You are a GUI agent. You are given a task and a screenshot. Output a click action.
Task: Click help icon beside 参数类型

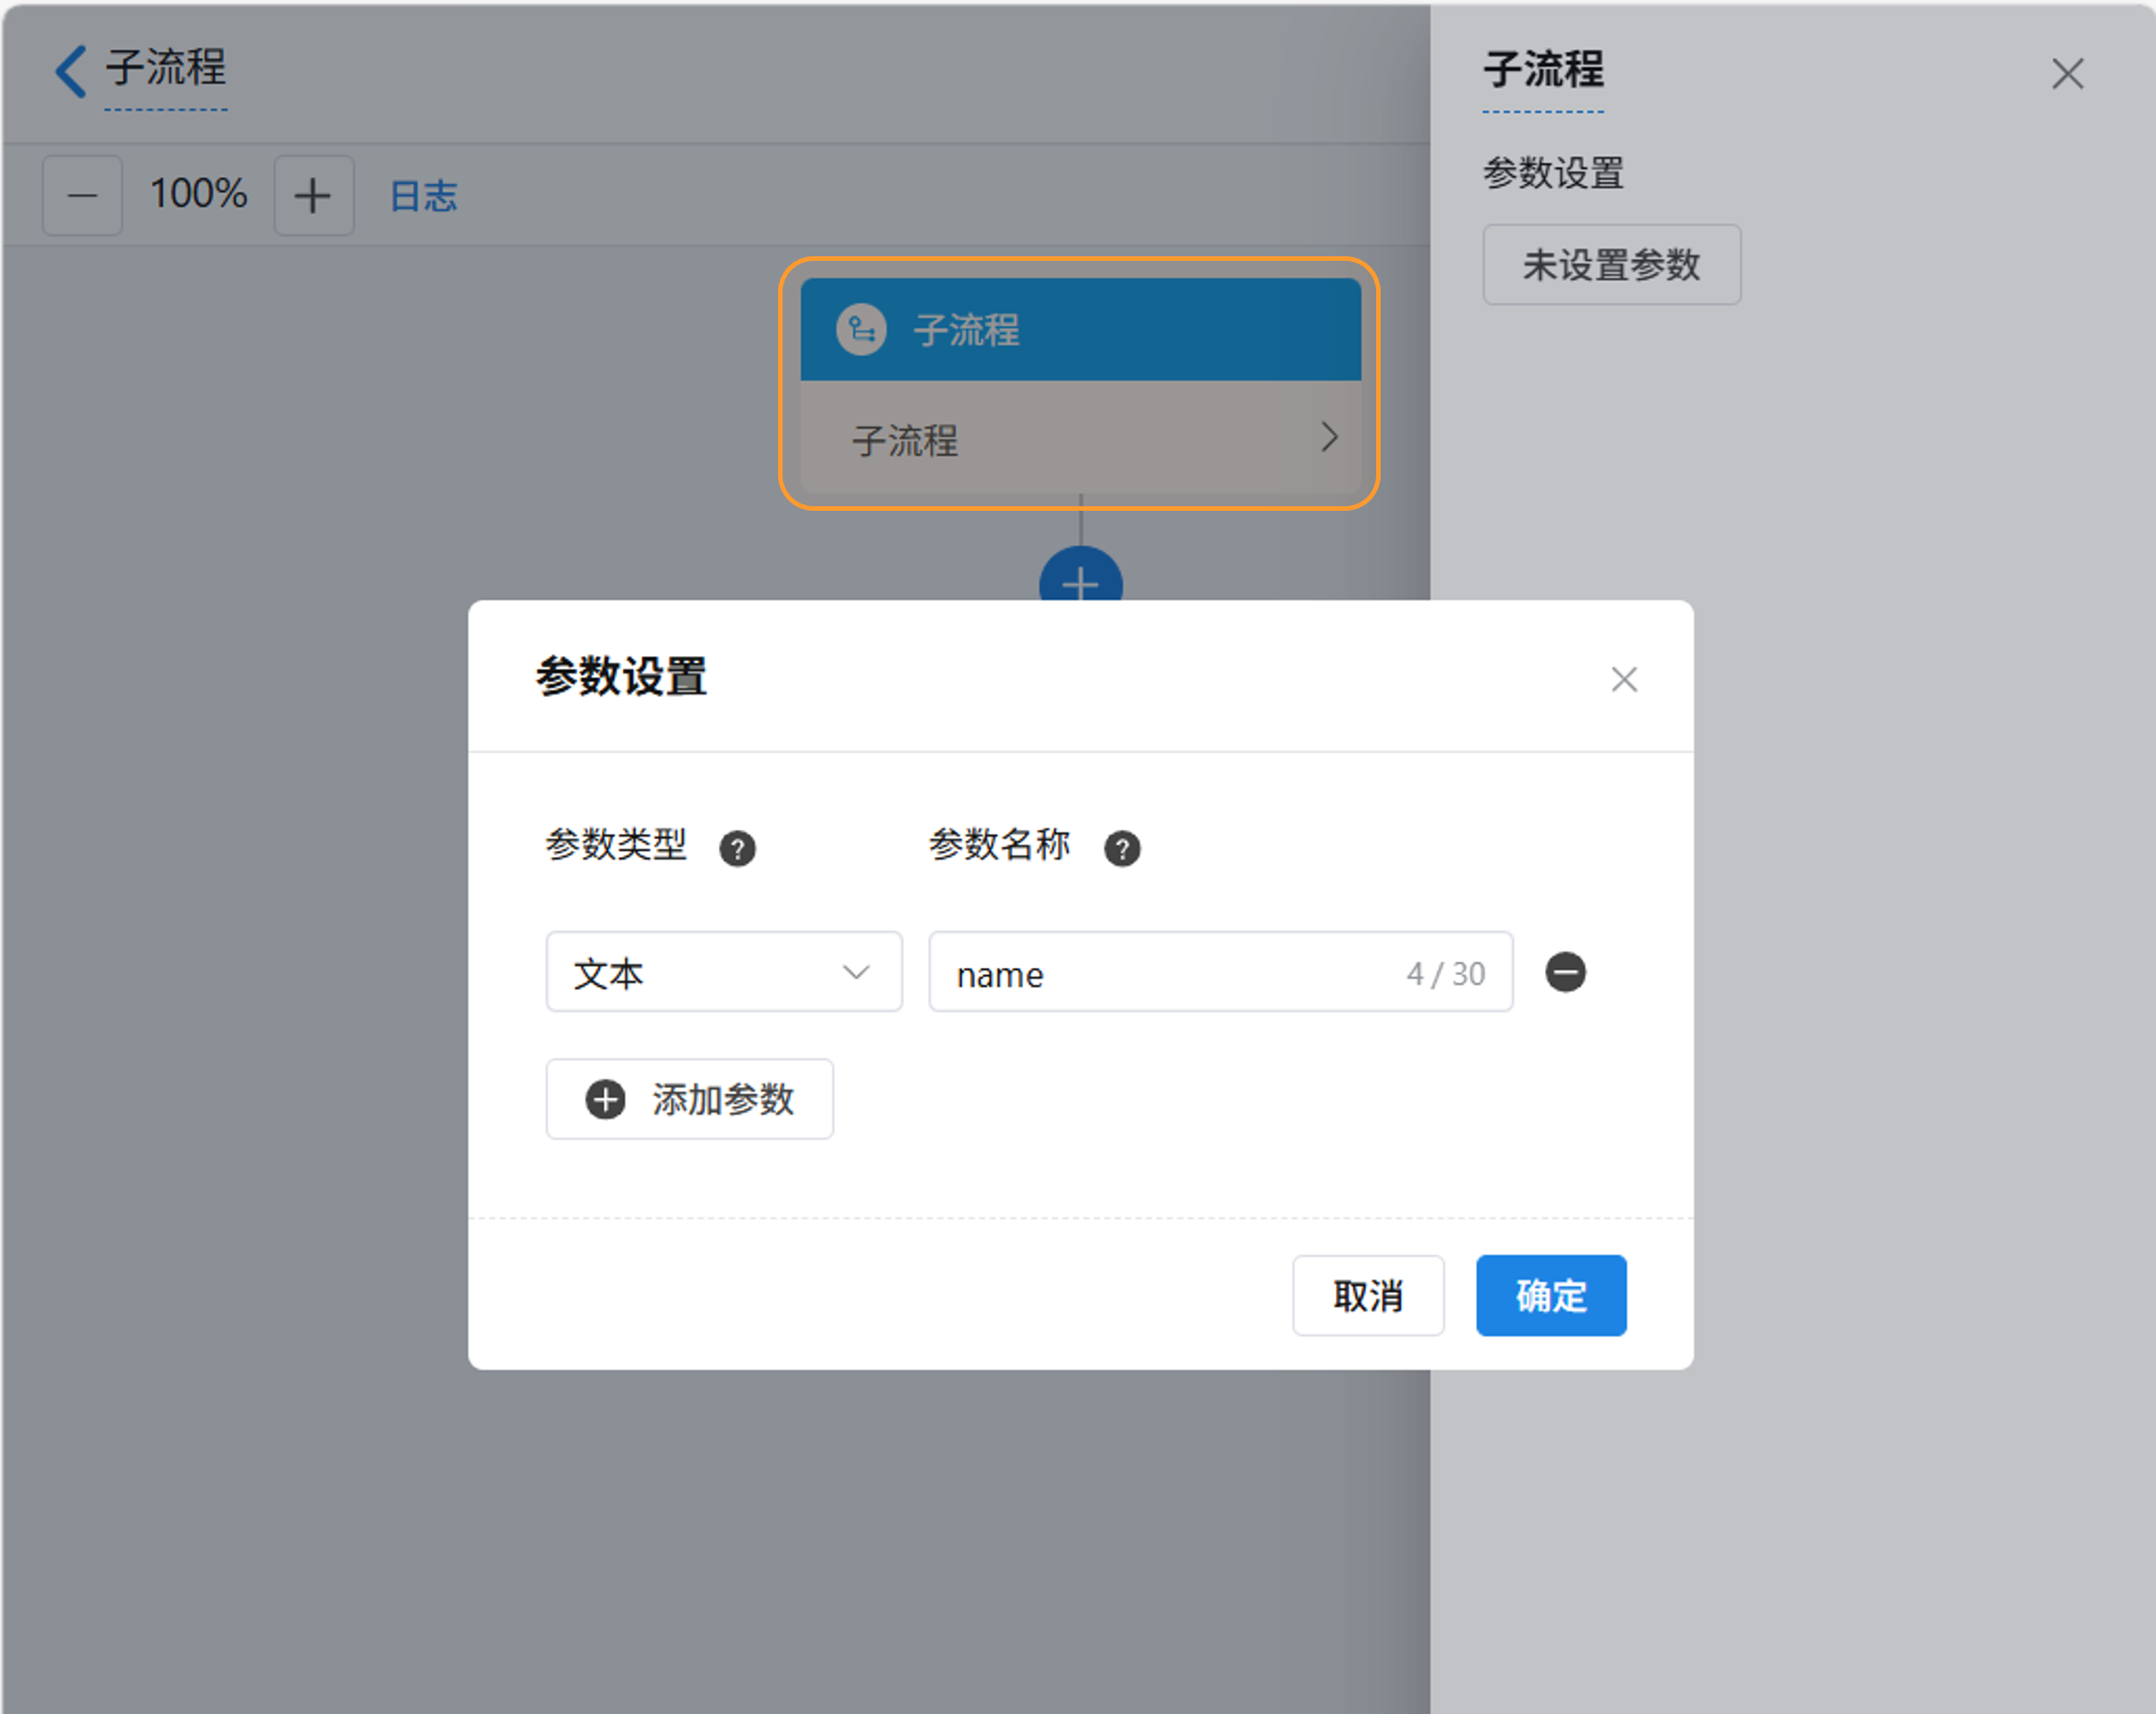point(737,849)
